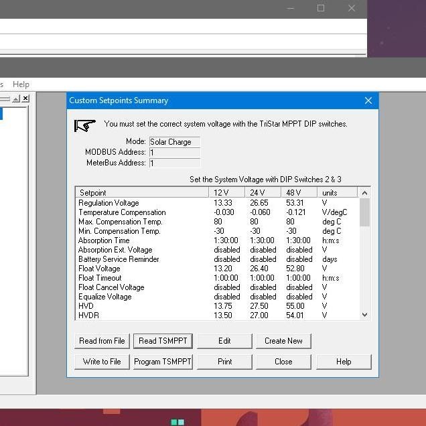Click the MODBUS Address field

coord(174,153)
